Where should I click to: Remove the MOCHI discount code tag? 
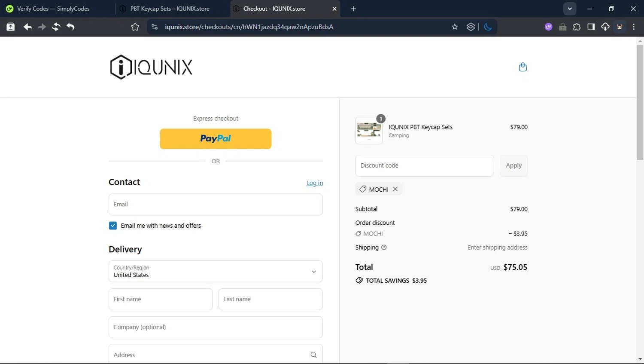tap(395, 189)
